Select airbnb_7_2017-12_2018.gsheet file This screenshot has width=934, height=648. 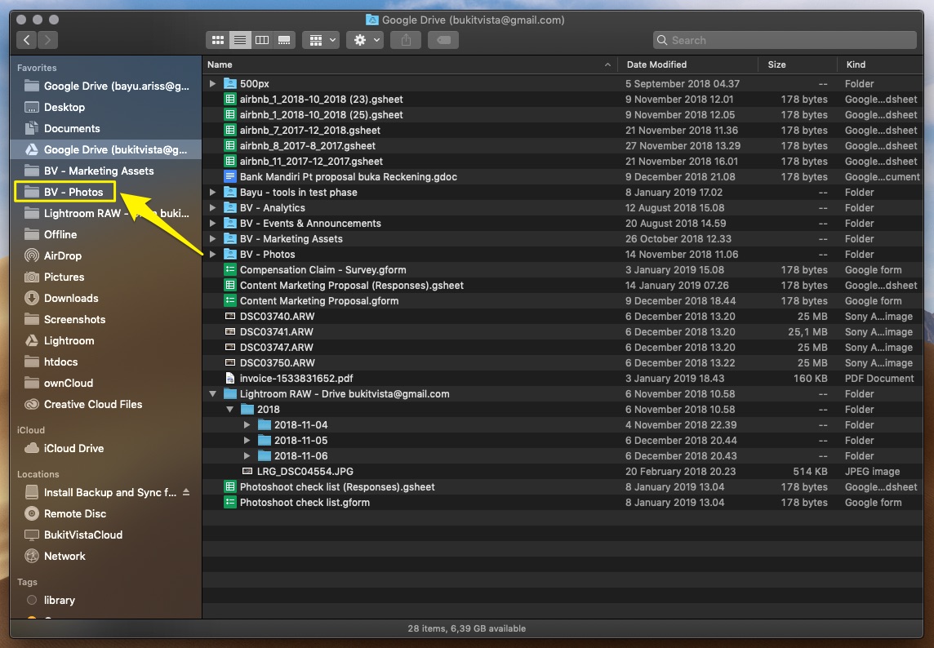click(x=563, y=131)
